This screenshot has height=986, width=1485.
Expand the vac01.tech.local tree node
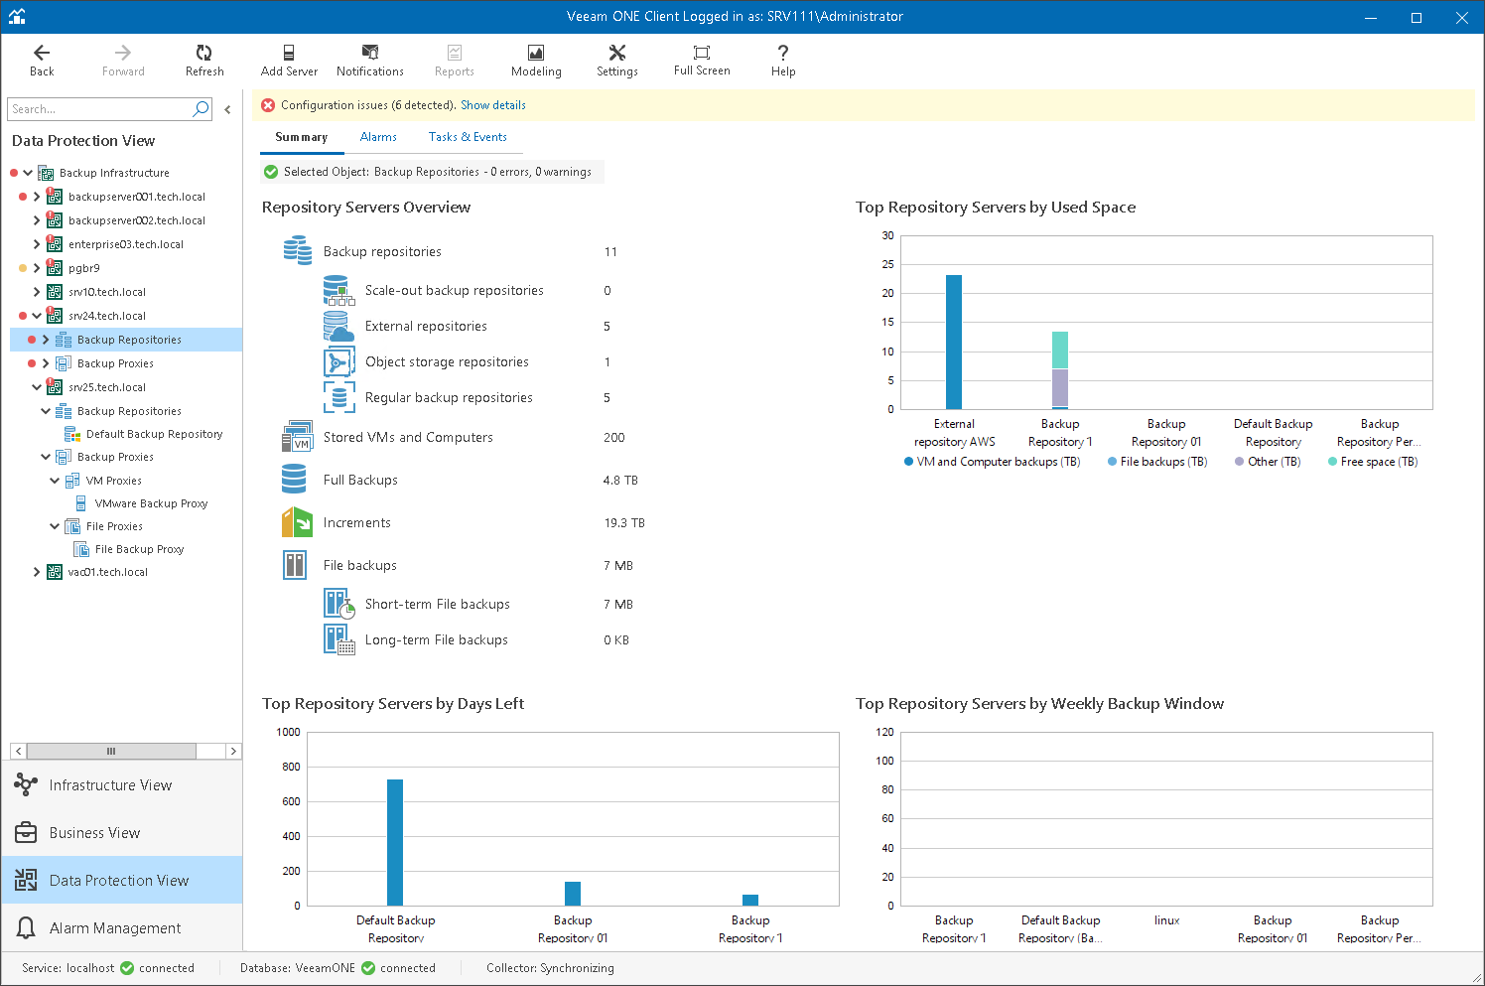[37, 572]
